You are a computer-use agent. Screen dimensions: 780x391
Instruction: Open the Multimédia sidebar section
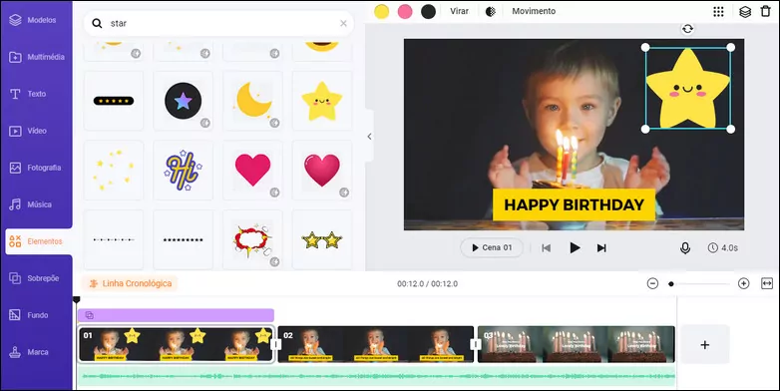pyautogui.click(x=37, y=57)
